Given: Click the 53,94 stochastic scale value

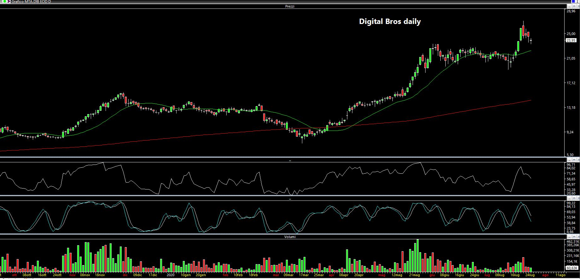Looking at the screenshot, I should coord(571,218).
